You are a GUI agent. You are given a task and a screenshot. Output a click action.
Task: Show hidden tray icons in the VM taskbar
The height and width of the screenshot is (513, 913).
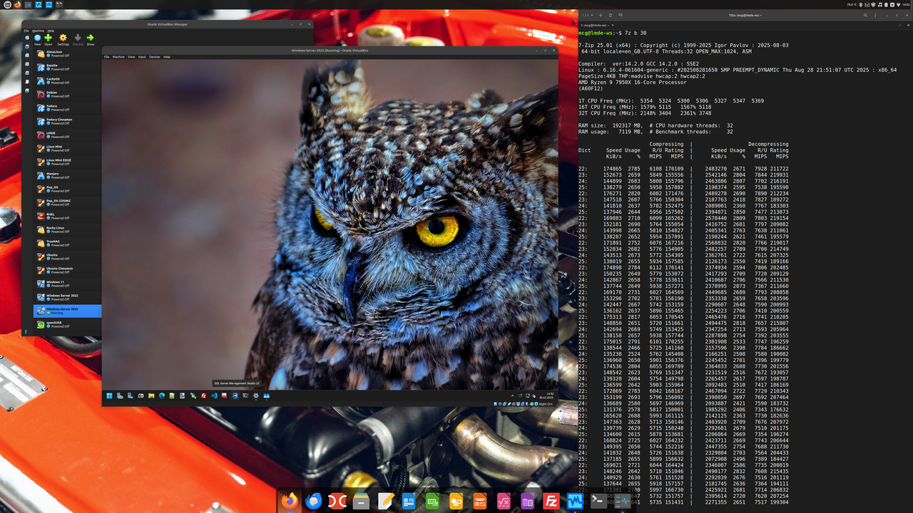[x=512, y=395]
